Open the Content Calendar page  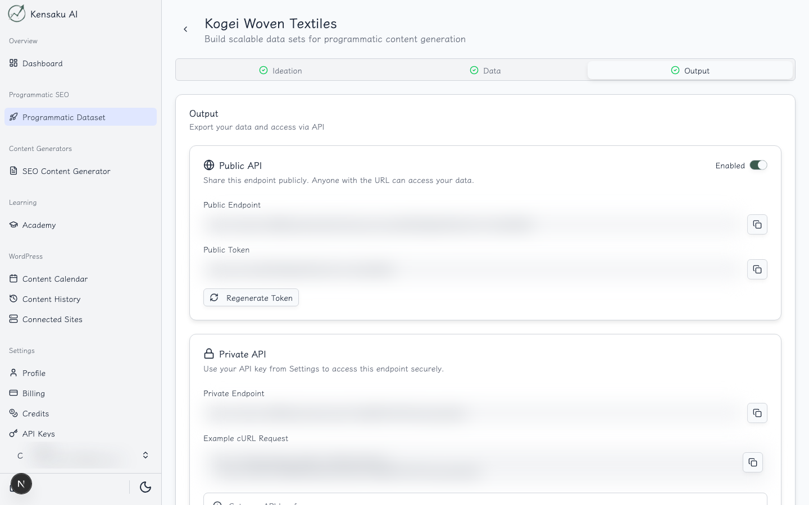[54, 279]
